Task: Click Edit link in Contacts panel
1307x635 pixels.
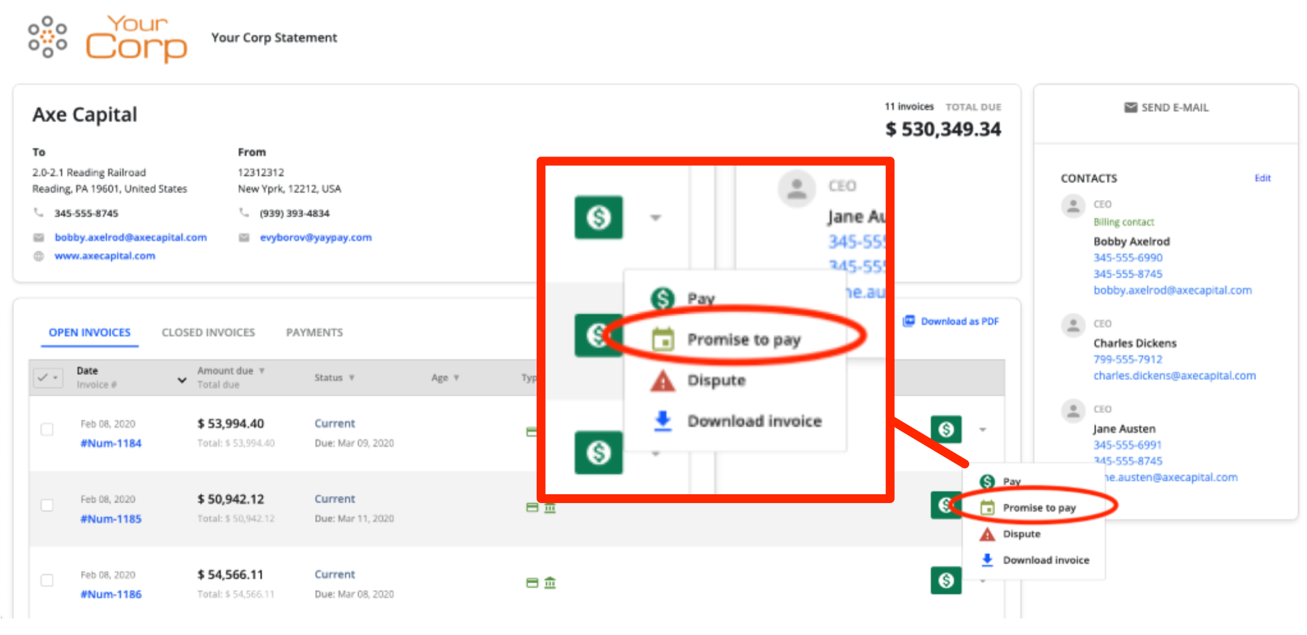Action: 1262,178
